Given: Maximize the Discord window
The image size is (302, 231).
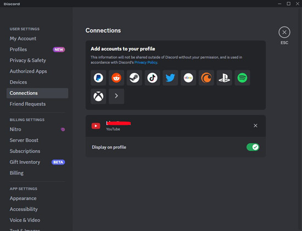Looking at the screenshot, I should [288, 4].
